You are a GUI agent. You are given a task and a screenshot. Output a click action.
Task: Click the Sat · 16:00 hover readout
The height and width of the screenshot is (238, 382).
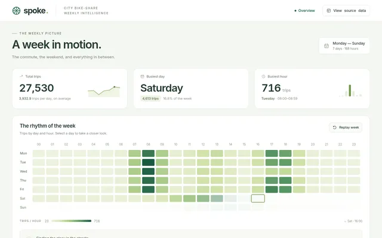353,221
